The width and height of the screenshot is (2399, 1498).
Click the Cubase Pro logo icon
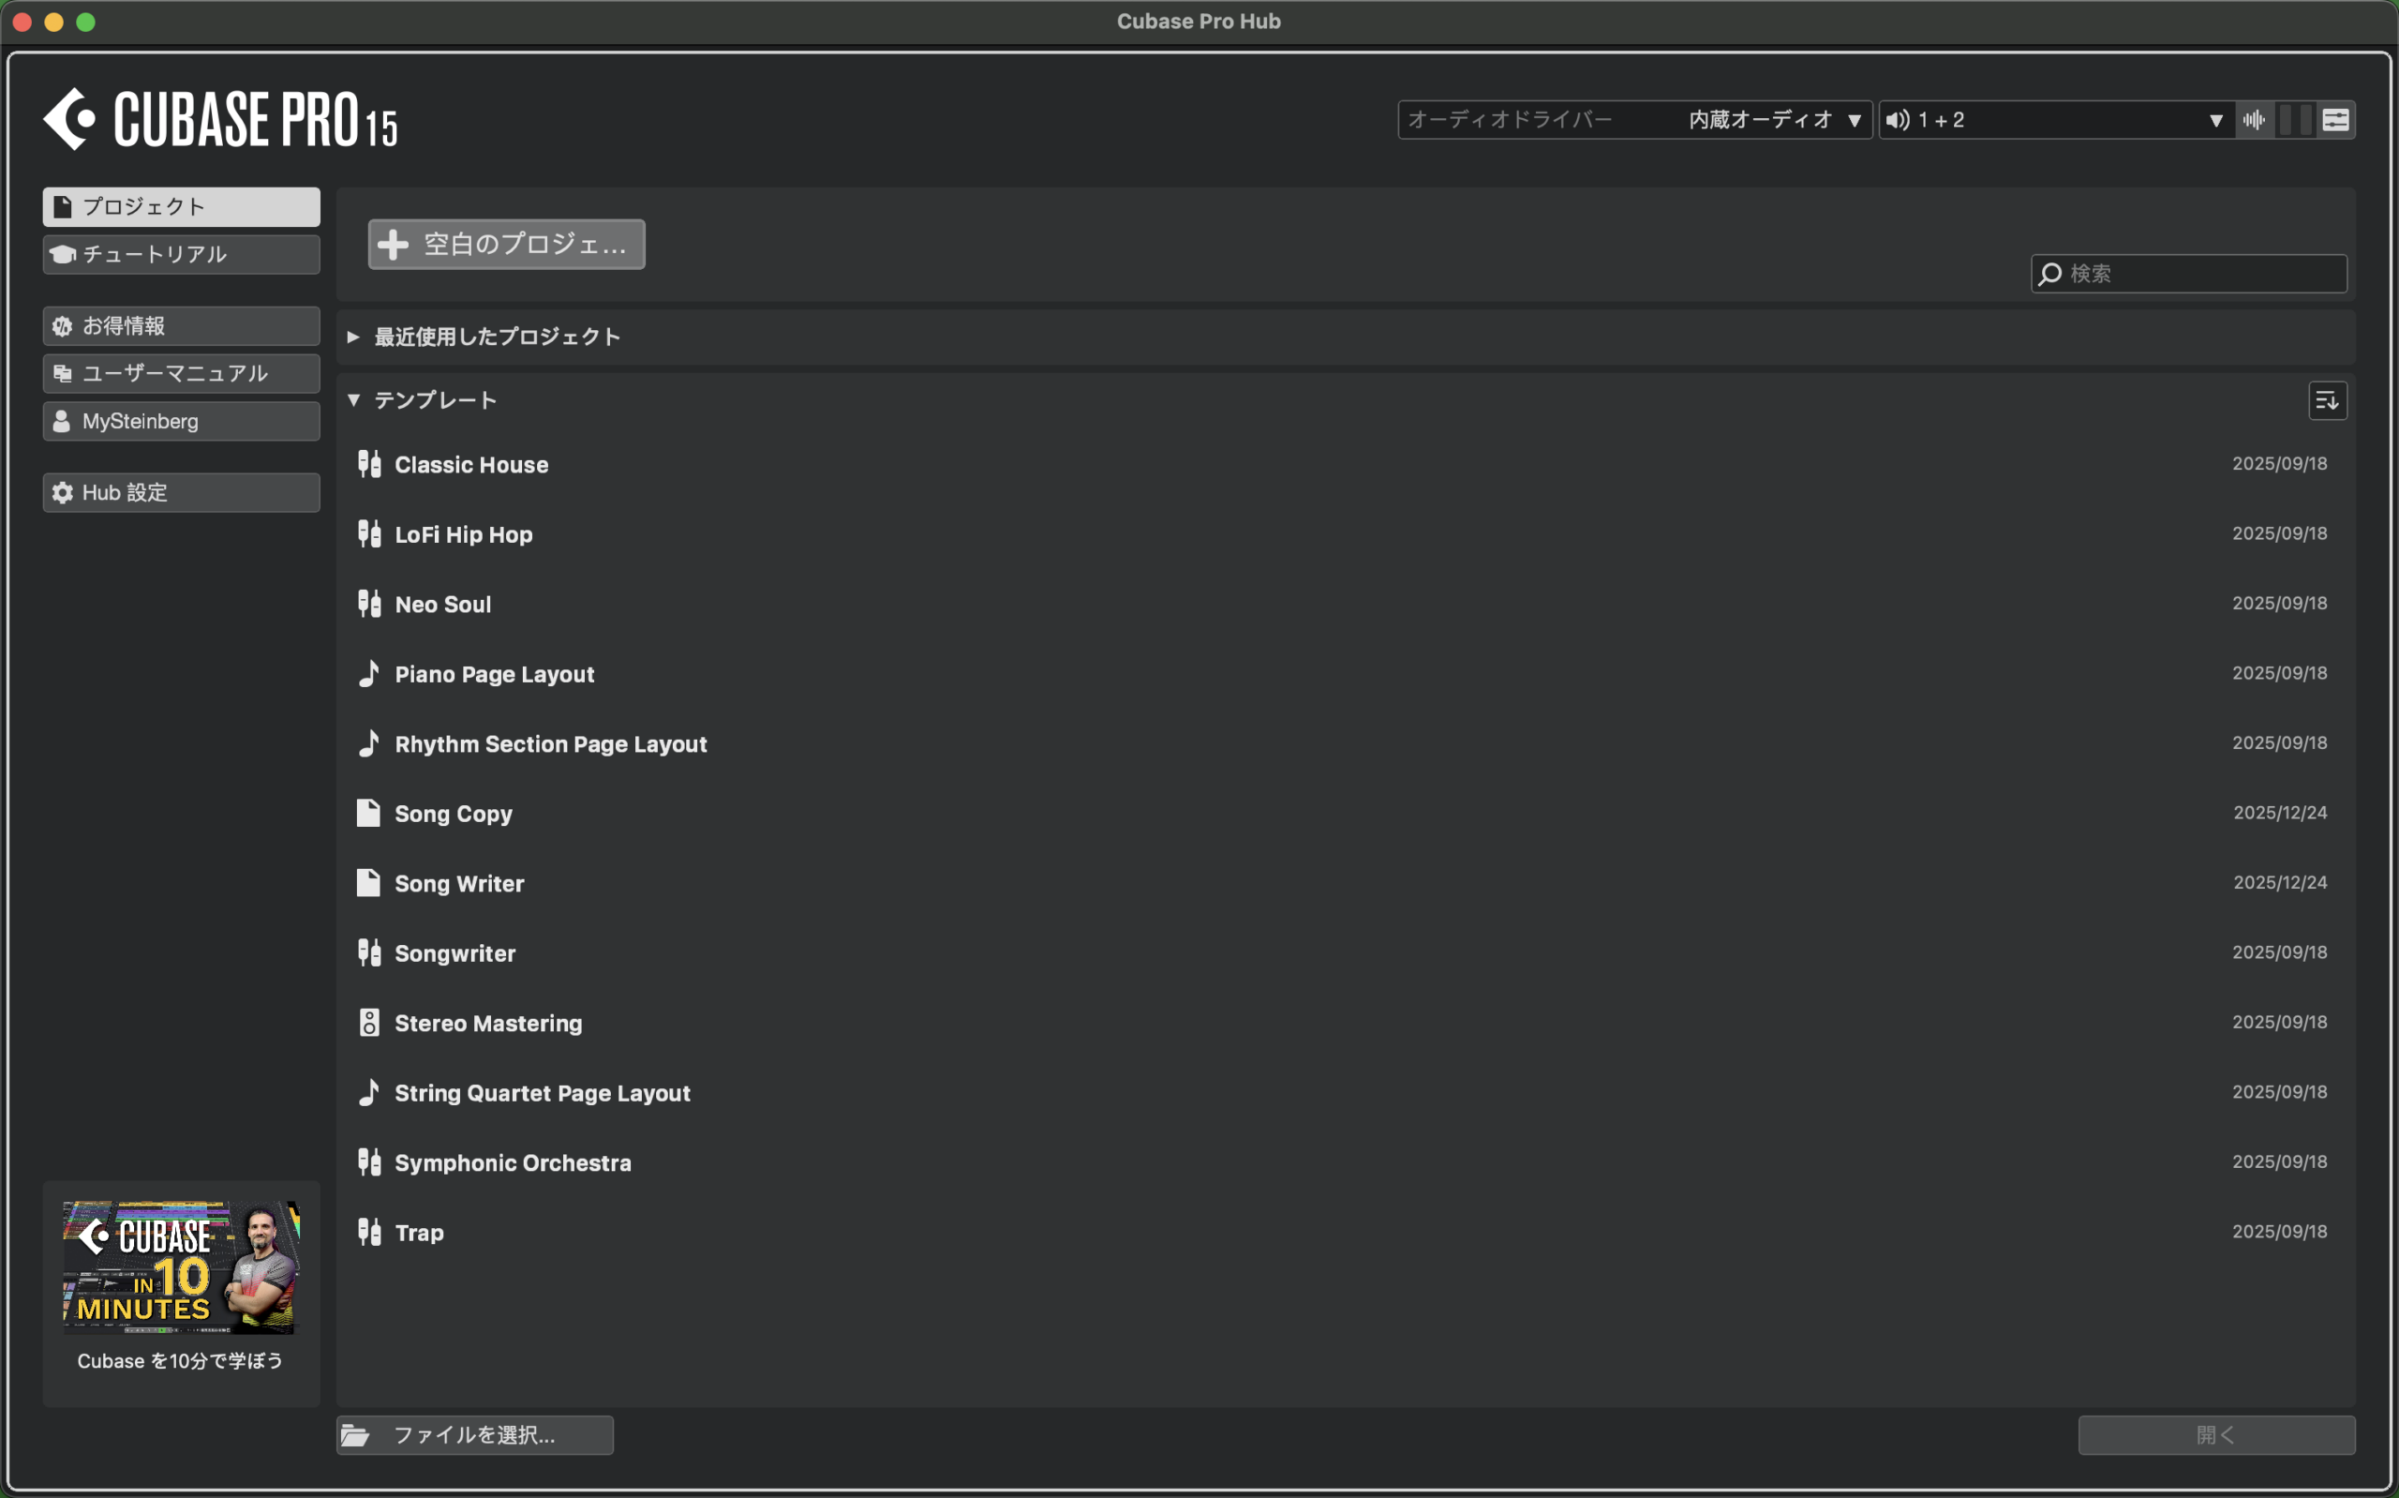(x=69, y=119)
